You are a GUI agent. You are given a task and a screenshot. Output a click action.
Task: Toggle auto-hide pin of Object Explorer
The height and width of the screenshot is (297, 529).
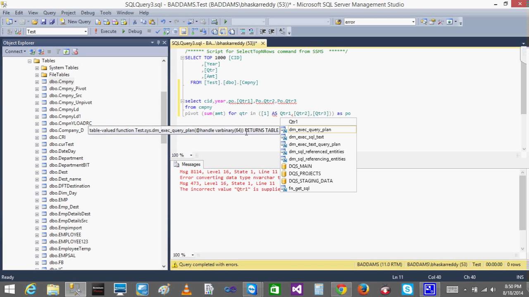point(158,42)
